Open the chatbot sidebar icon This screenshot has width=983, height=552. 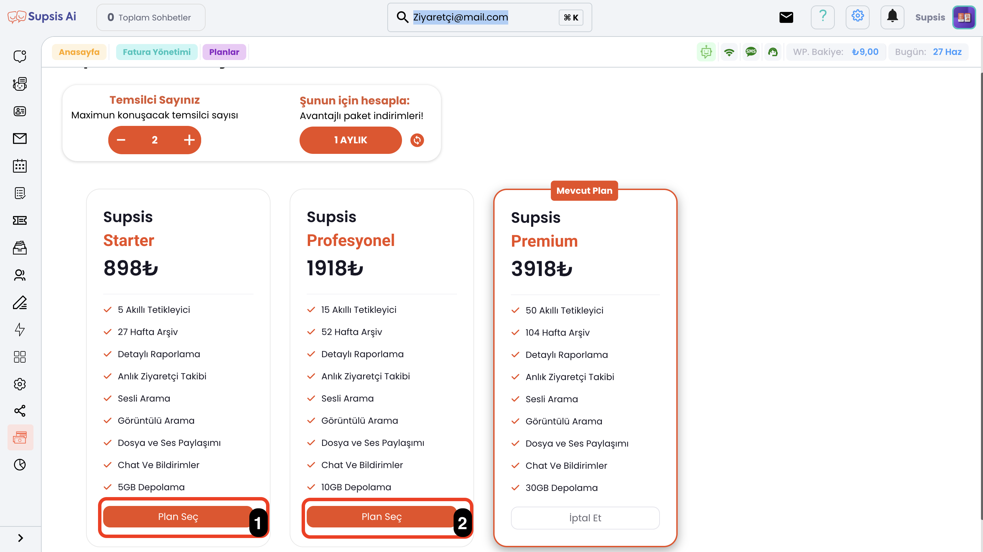point(20,84)
